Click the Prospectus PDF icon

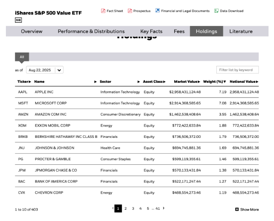coord(130,11)
